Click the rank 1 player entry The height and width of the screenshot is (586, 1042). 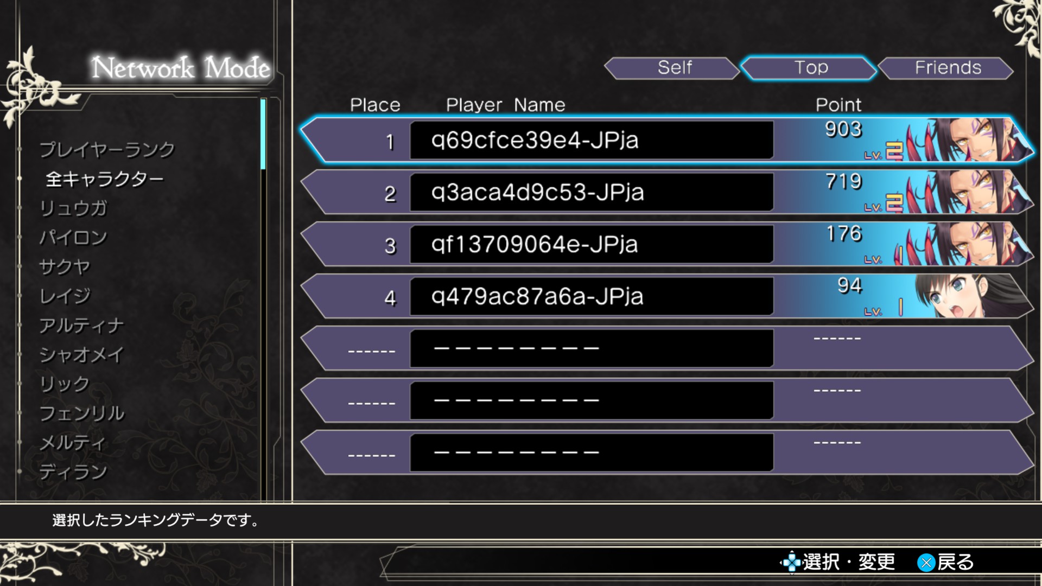(x=593, y=140)
